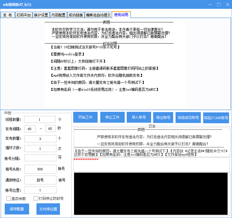Toggle the 打码停止防封号 checkbox
The height and width of the screenshot is (218, 232).
pyautogui.click(x=36, y=199)
